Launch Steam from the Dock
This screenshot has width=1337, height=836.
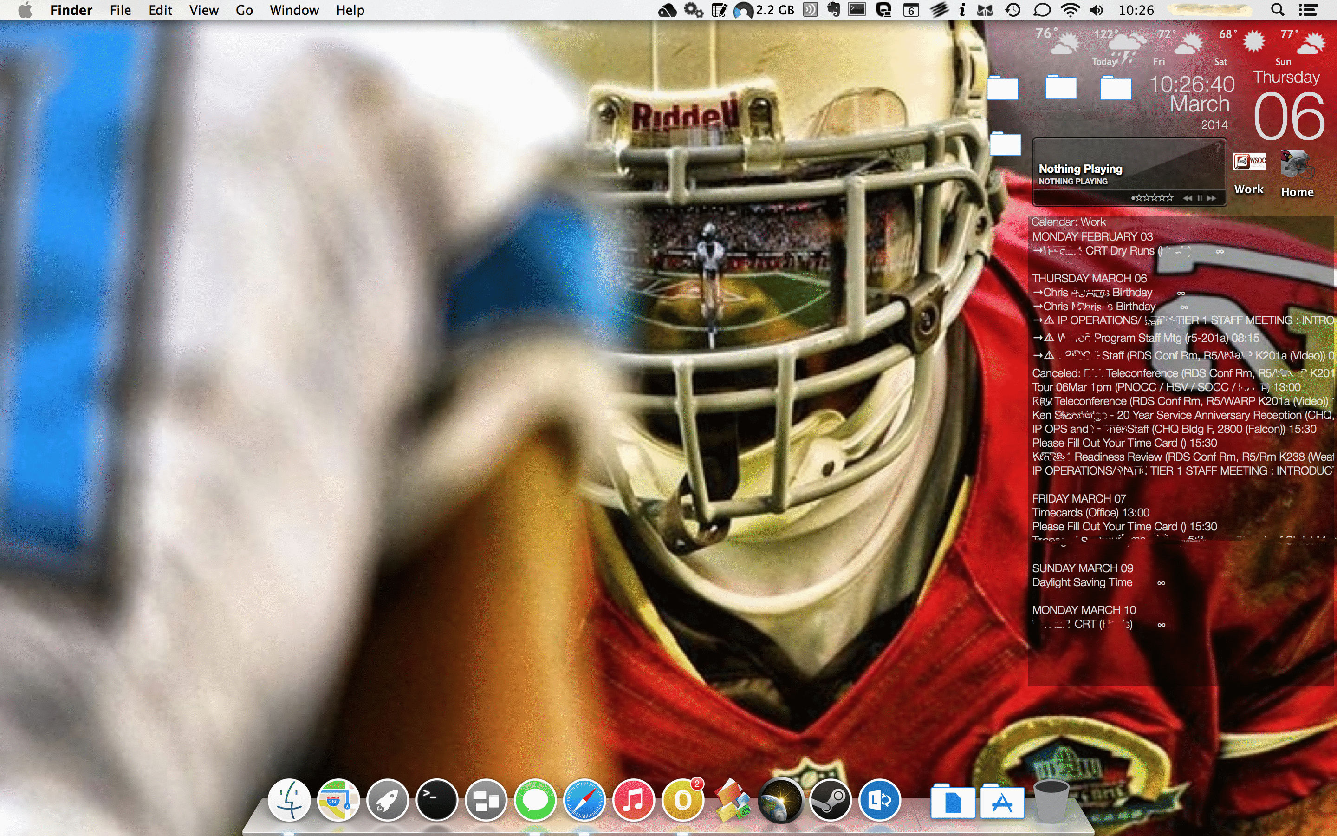pos(830,800)
